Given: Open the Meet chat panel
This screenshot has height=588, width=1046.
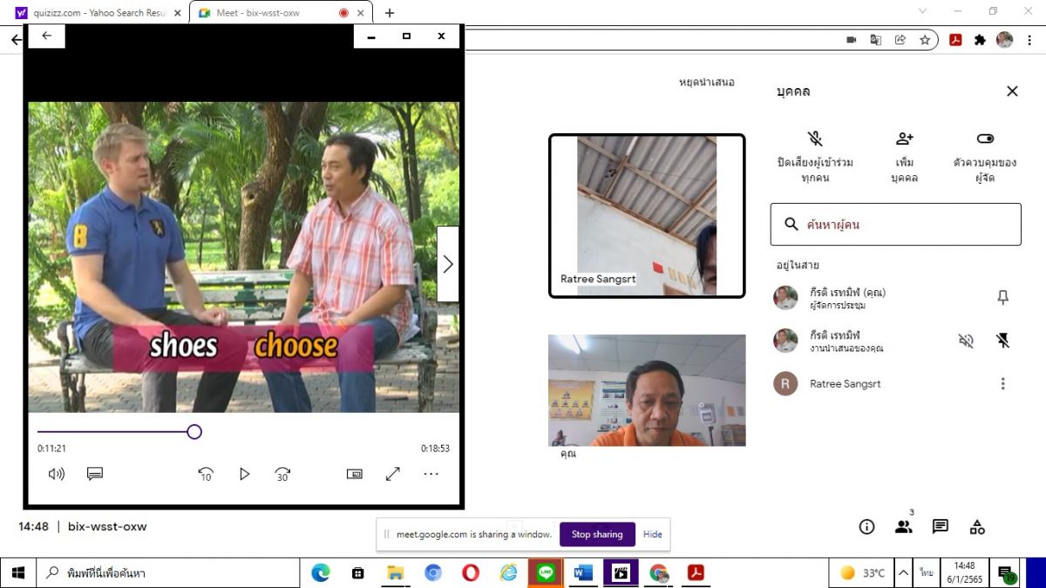Looking at the screenshot, I should click(x=941, y=526).
